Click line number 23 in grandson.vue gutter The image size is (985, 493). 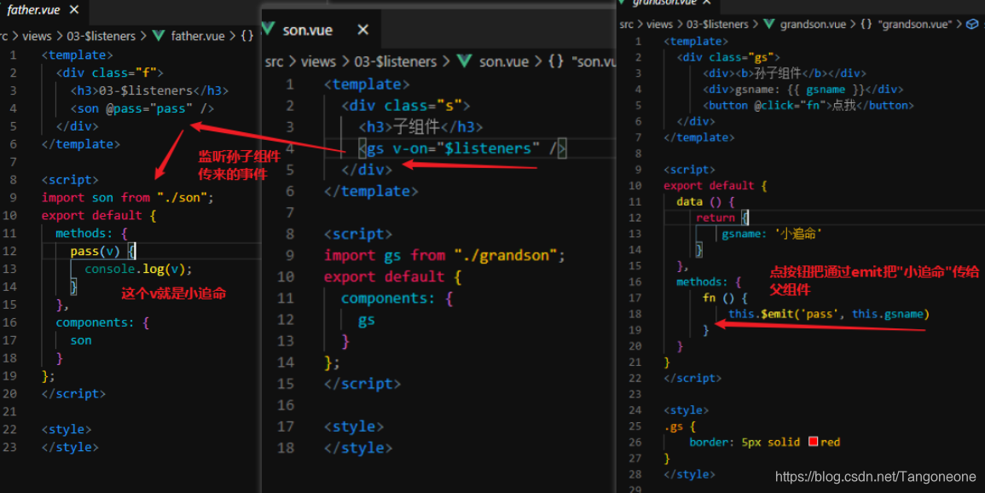pyautogui.click(x=634, y=394)
